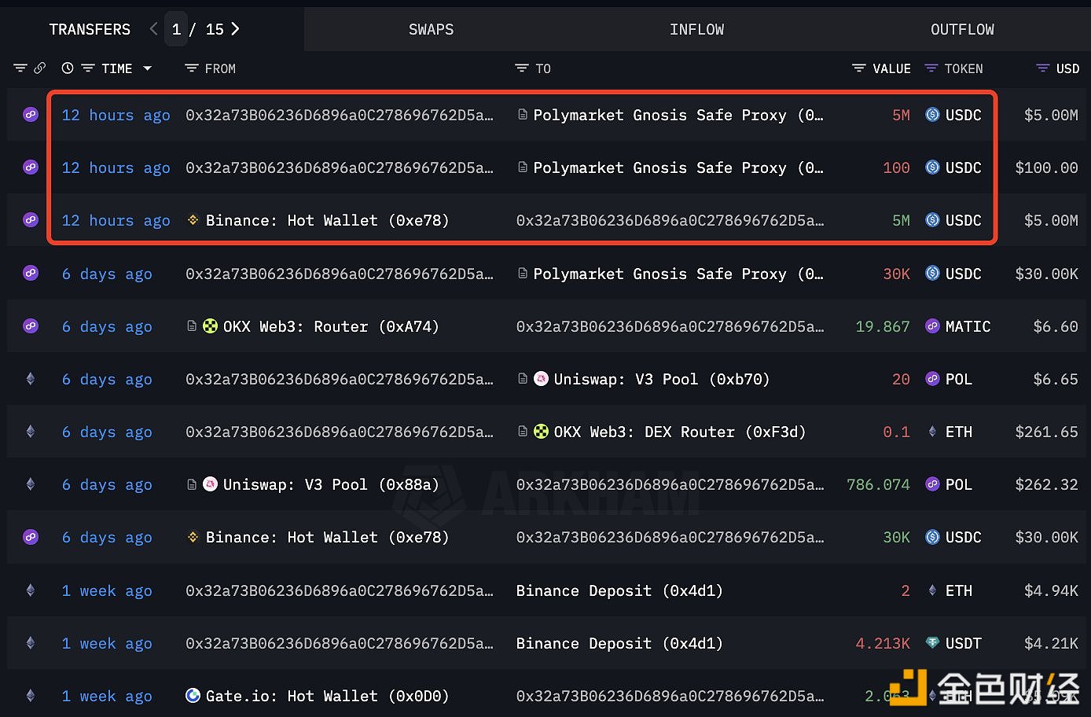Viewport: 1091px width, 717px height.
Task: Edit the page number field showing 1
Action: (176, 29)
